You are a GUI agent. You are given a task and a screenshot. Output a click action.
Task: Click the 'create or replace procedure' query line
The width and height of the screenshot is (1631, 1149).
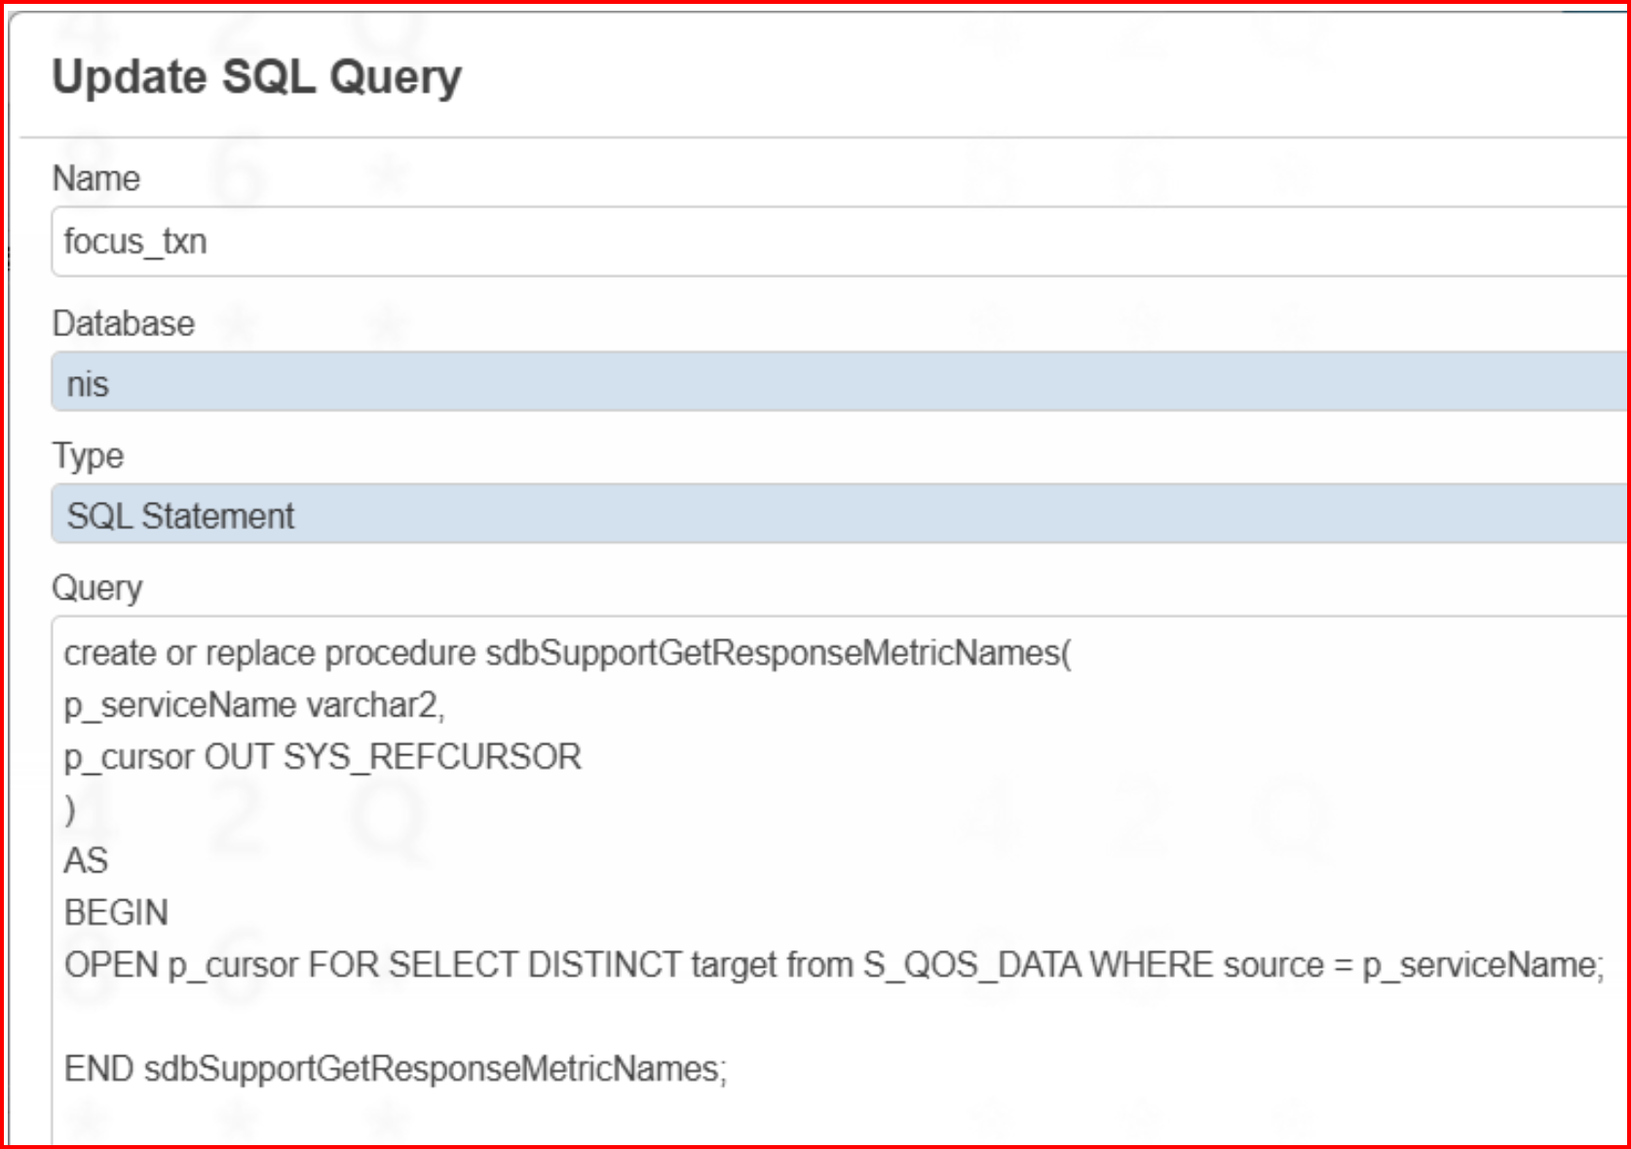(568, 653)
